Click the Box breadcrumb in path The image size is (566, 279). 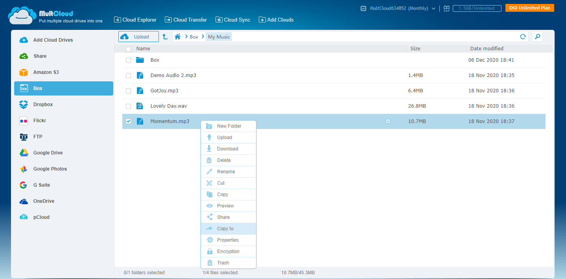tap(194, 37)
